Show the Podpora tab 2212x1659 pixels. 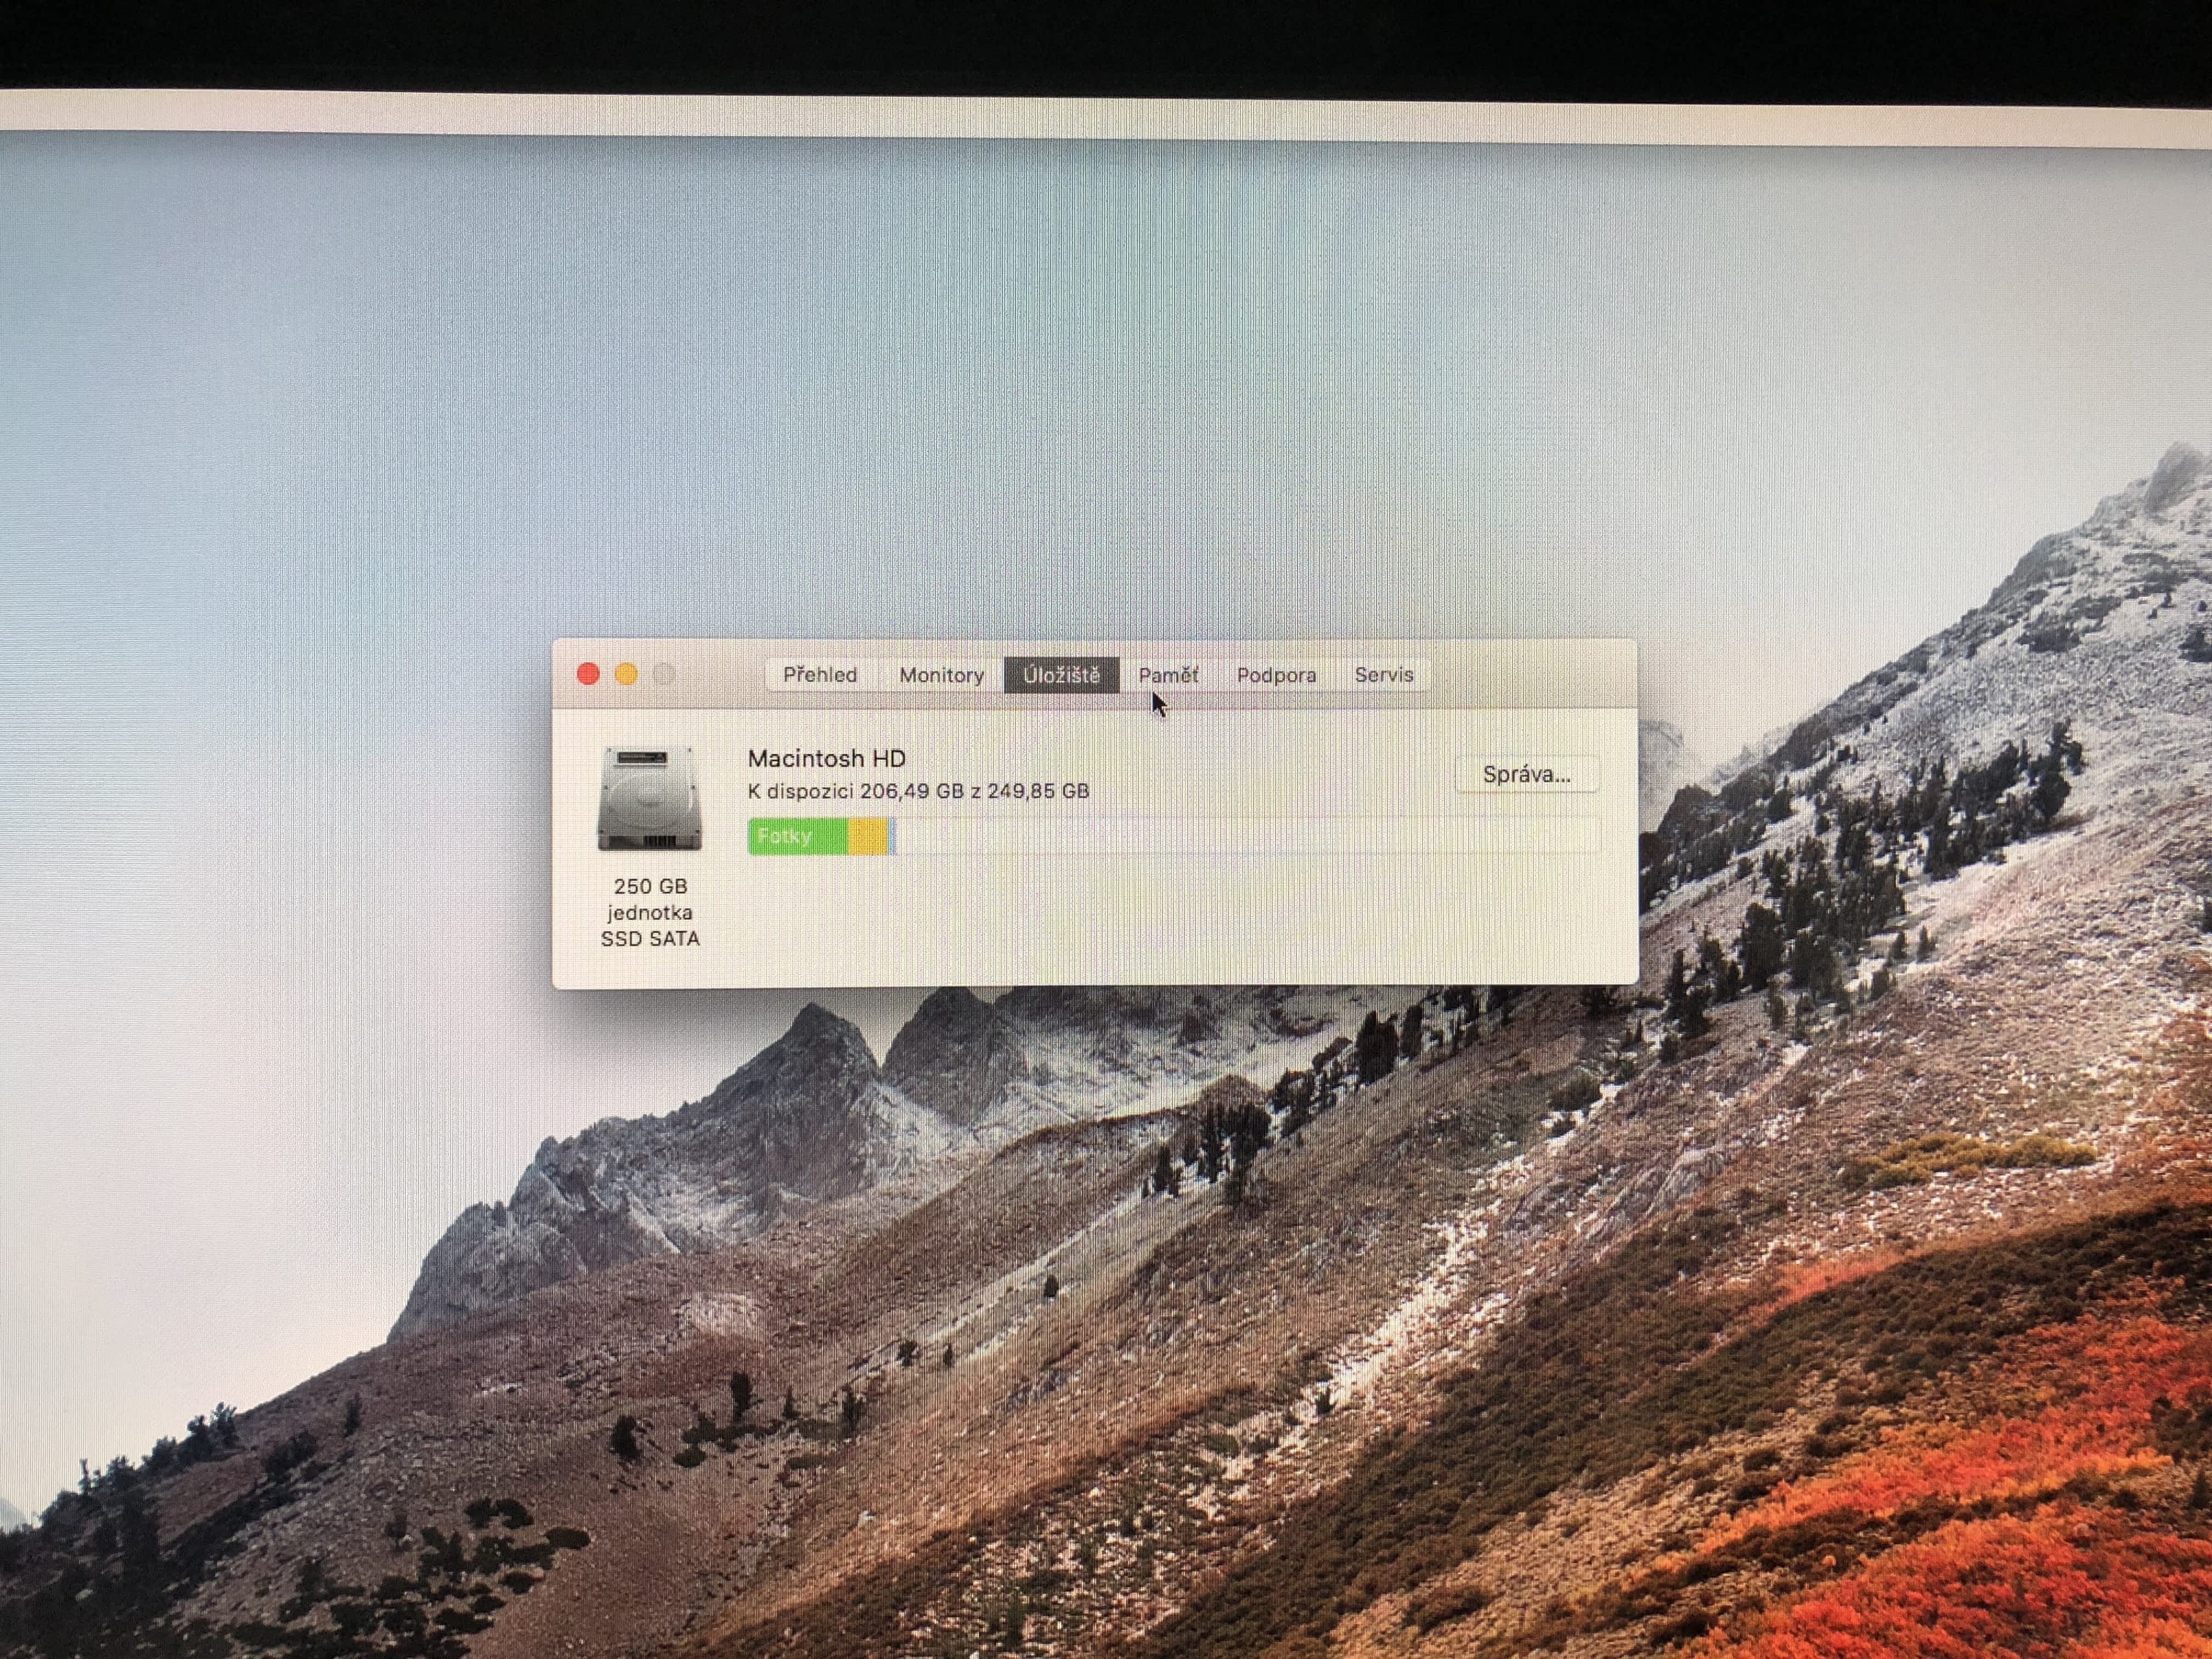click(x=1276, y=675)
